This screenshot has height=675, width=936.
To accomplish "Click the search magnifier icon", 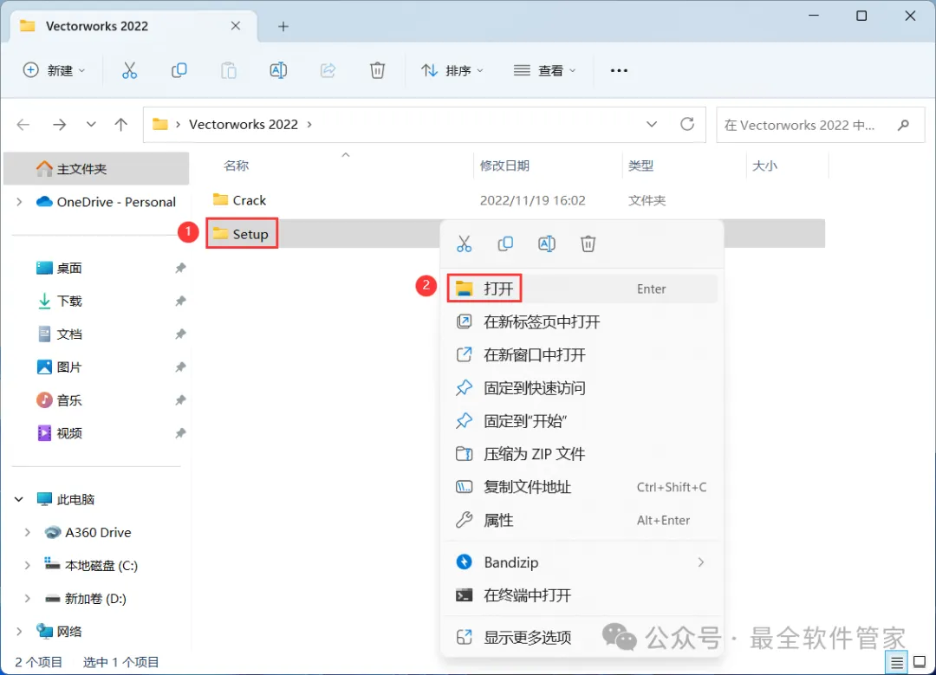I will point(903,125).
